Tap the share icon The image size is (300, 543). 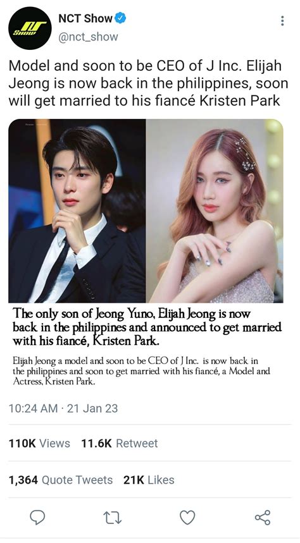[x=263, y=517]
